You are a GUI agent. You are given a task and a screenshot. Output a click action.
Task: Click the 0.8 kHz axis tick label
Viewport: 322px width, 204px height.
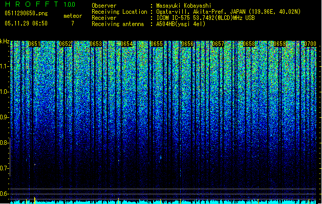5,143
